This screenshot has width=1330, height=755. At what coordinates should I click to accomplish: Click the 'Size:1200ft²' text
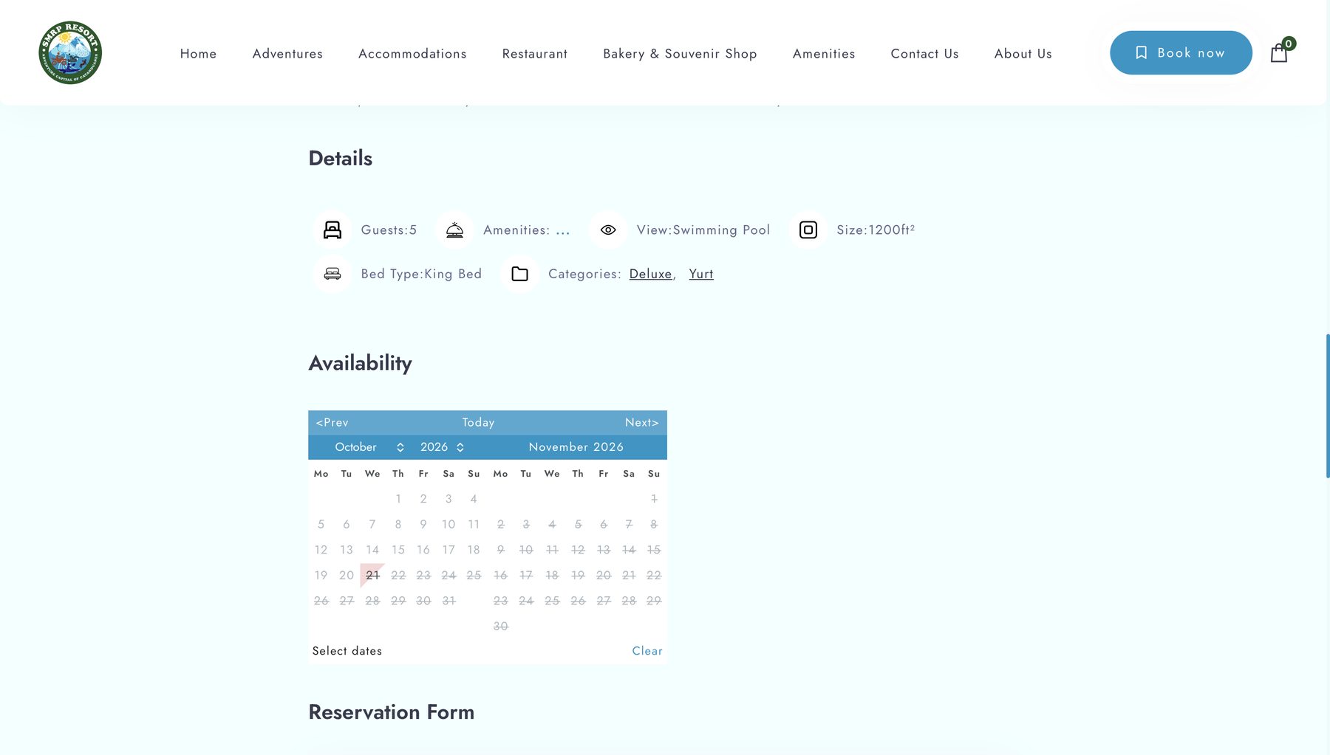coord(876,230)
